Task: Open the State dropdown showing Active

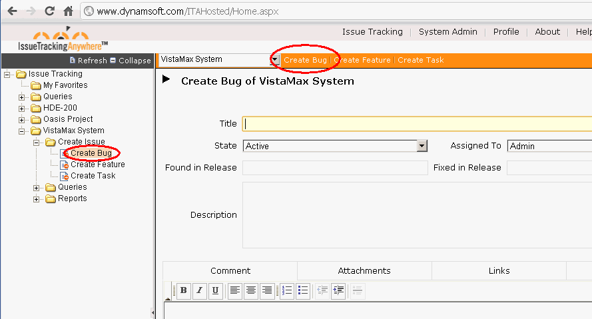Action: [x=335, y=146]
